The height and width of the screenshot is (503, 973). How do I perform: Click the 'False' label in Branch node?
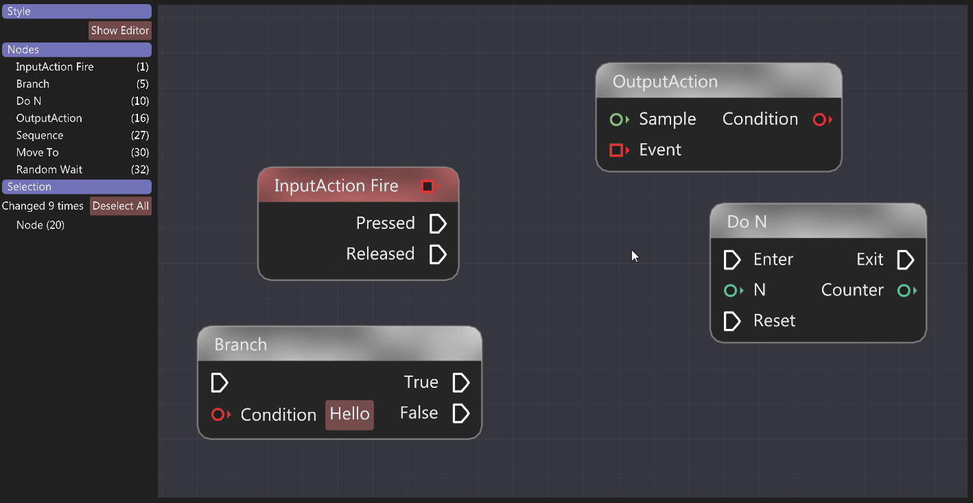pos(419,413)
